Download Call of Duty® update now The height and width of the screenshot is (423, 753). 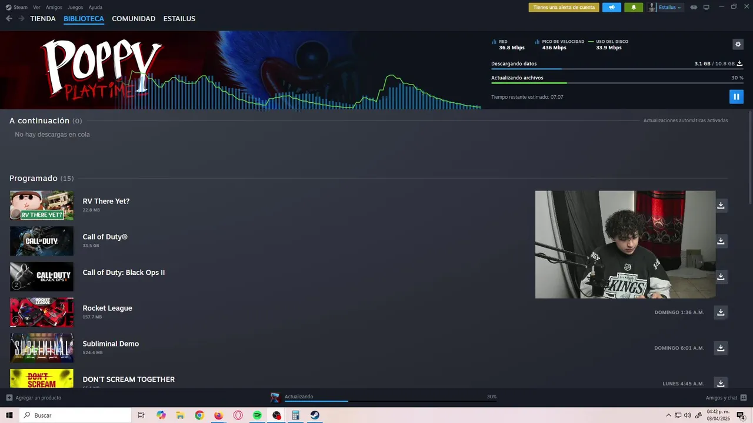[x=721, y=241]
